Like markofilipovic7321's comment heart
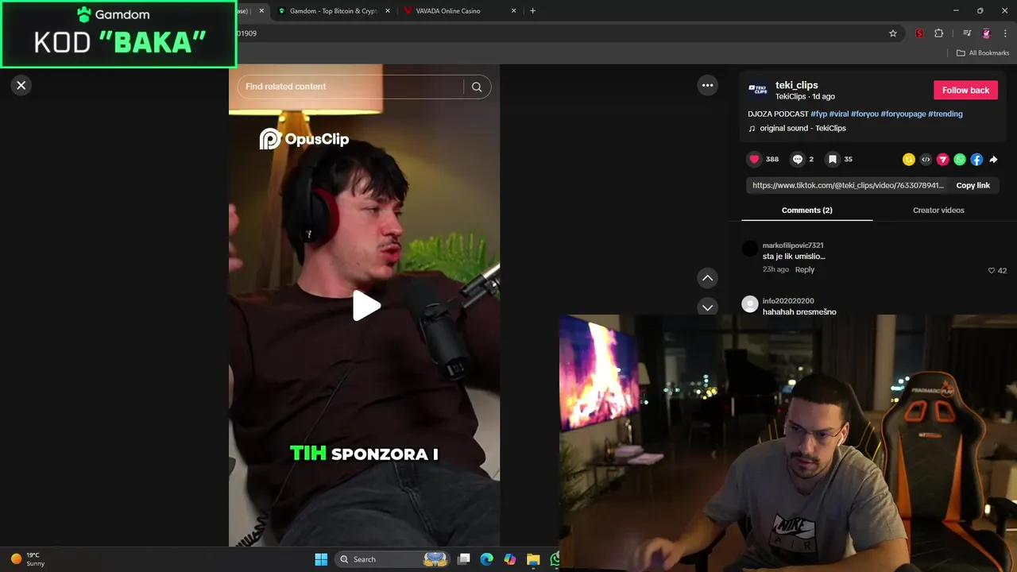The image size is (1017, 572). tap(992, 270)
